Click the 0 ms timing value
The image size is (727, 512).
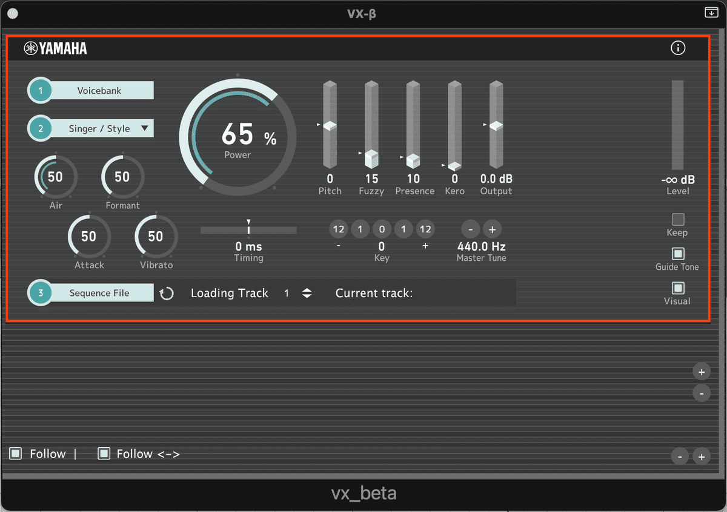pos(248,246)
